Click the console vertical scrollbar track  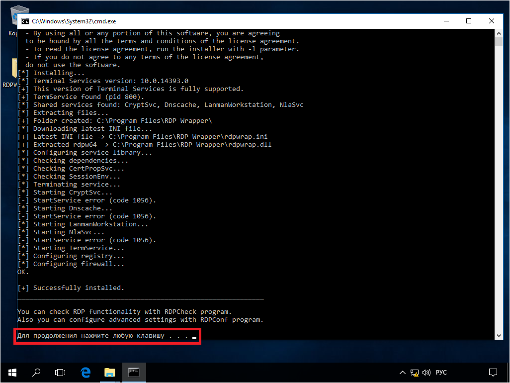499,199
